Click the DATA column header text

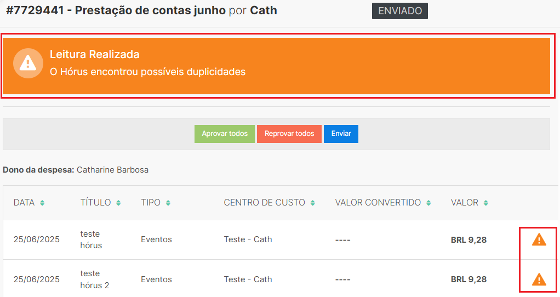click(x=24, y=203)
